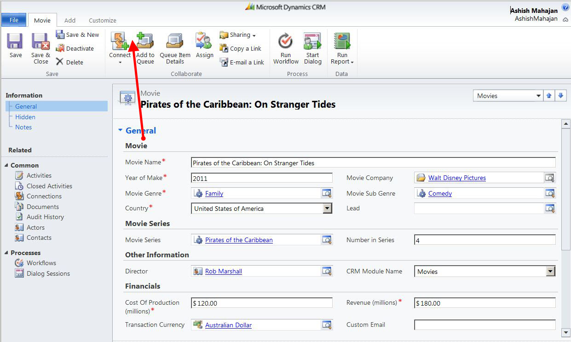Open Connections in the side navigation
This screenshot has height=342, width=571.
pos(44,196)
